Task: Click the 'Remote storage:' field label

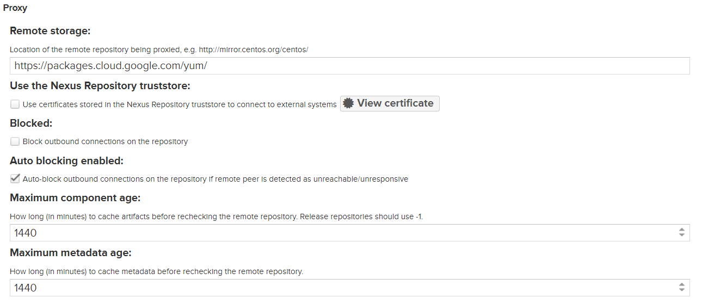Action: point(50,31)
